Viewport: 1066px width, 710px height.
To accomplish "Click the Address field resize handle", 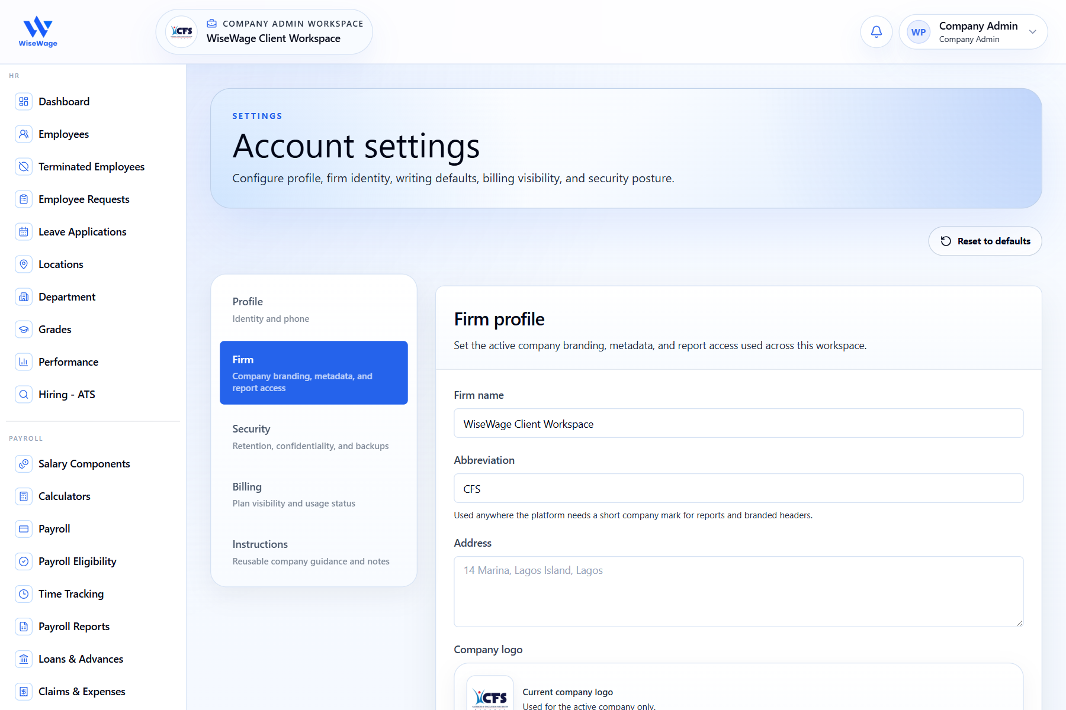I will click(x=1019, y=622).
